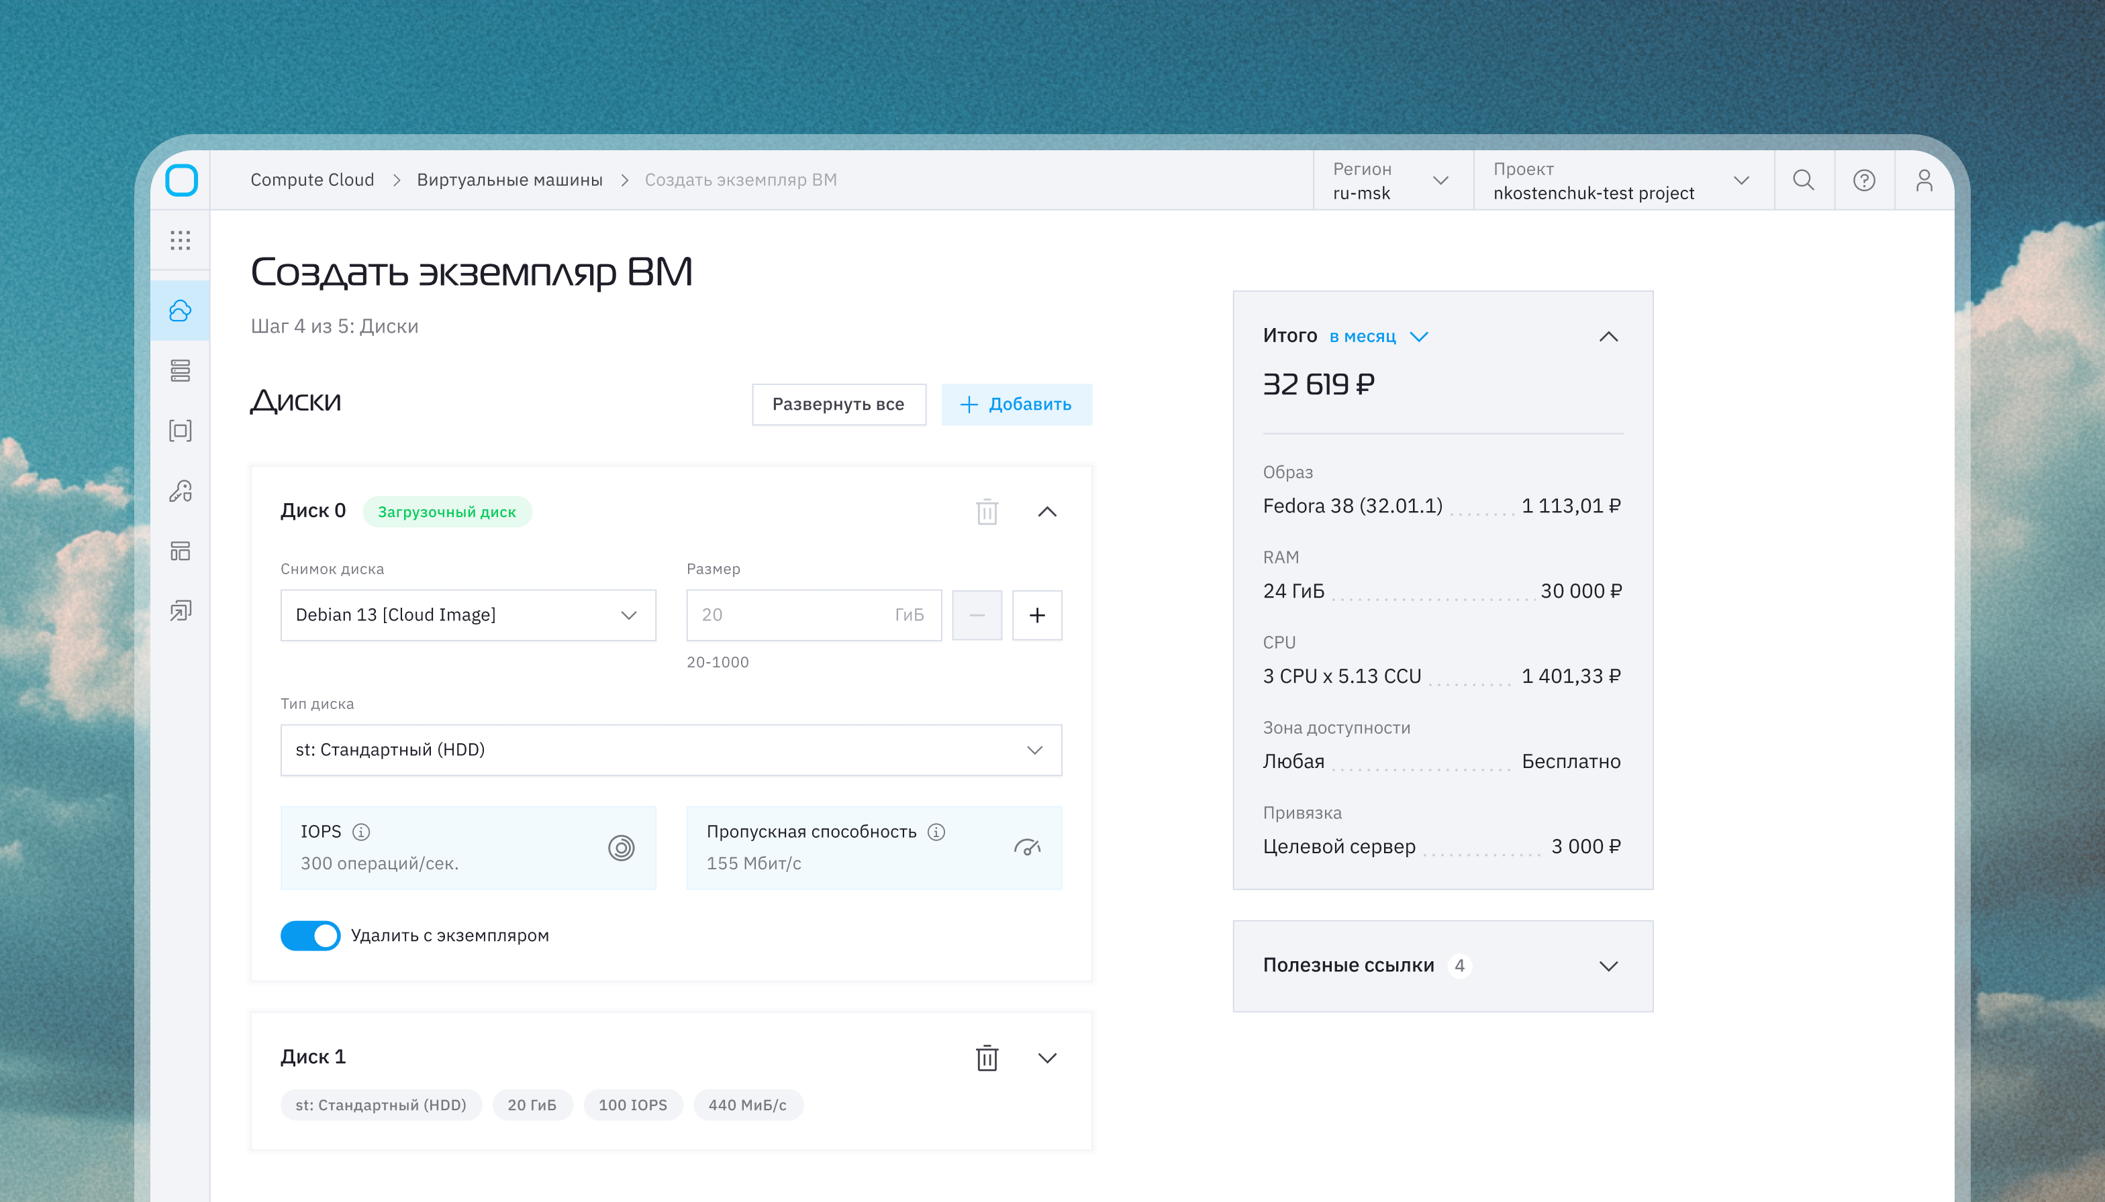Open the storage stack sidebar icon

pos(180,371)
